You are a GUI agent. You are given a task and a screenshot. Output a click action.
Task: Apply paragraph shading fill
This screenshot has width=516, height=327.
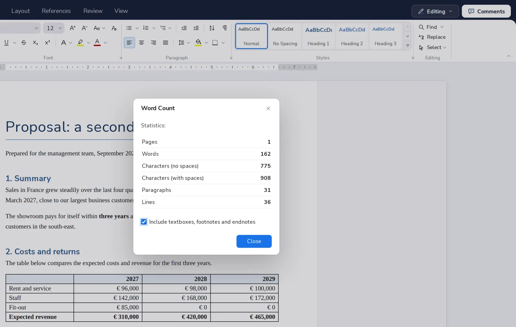pos(198,43)
